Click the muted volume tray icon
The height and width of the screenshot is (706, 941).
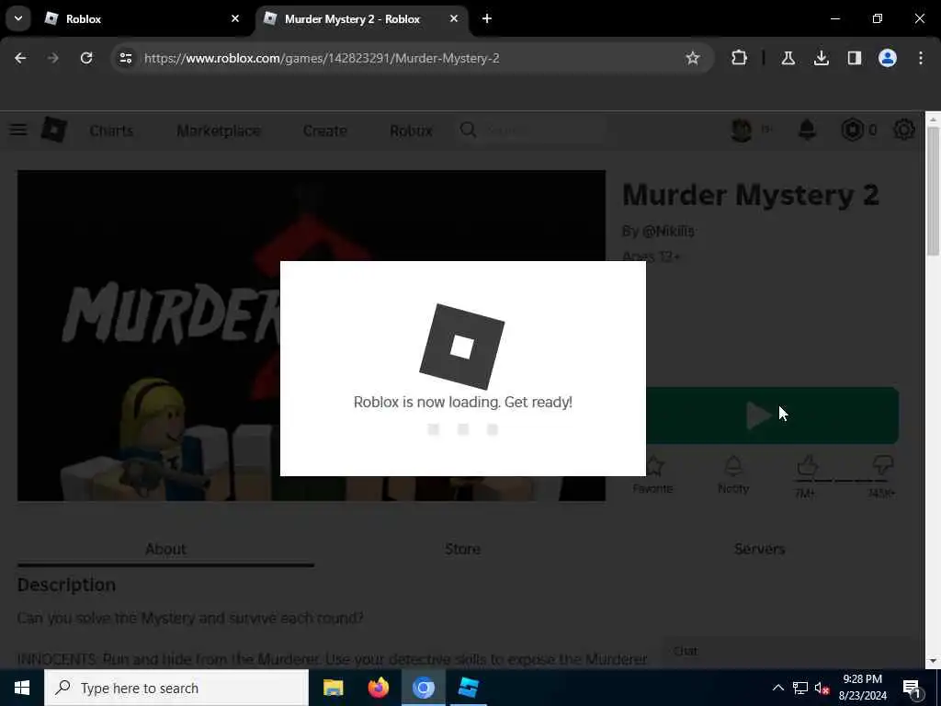point(822,688)
